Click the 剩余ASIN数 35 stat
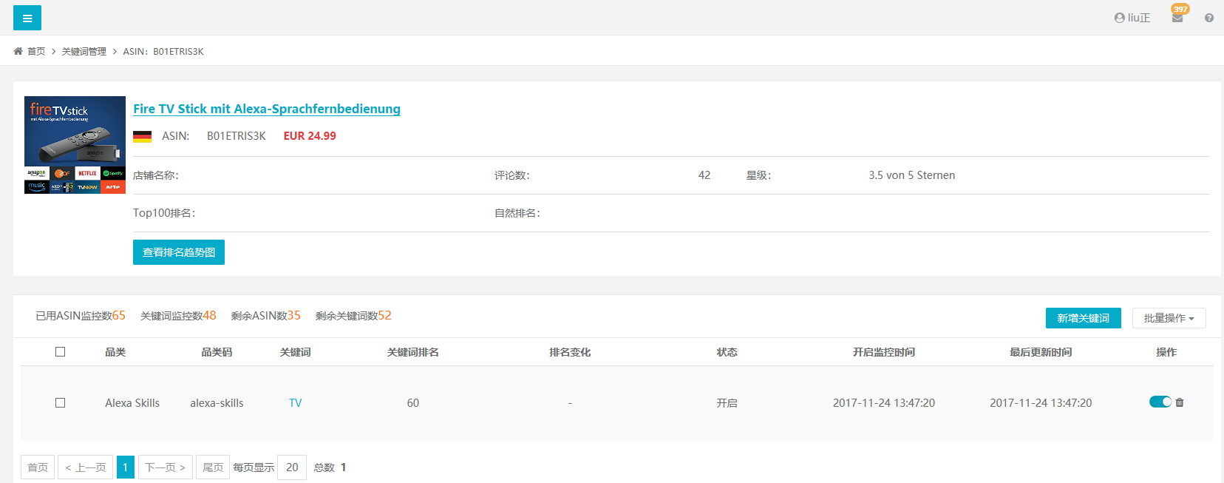 pos(266,316)
